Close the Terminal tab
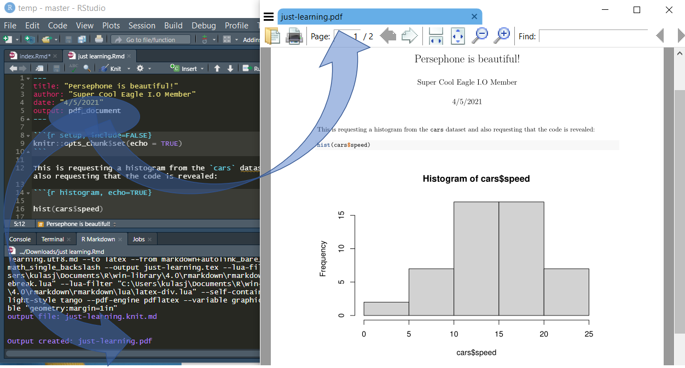685x368 pixels. point(69,239)
